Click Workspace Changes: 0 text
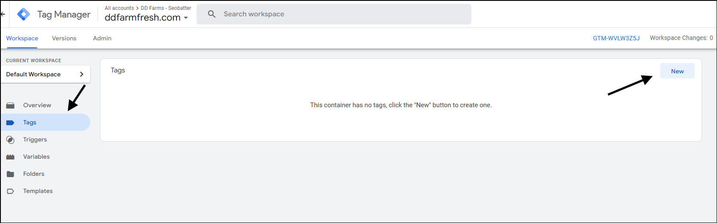This screenshot has height=223, width=717. (681, 38)
